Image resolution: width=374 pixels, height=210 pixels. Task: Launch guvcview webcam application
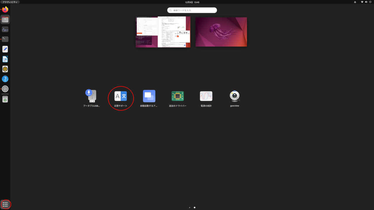(x=234, y=96)
